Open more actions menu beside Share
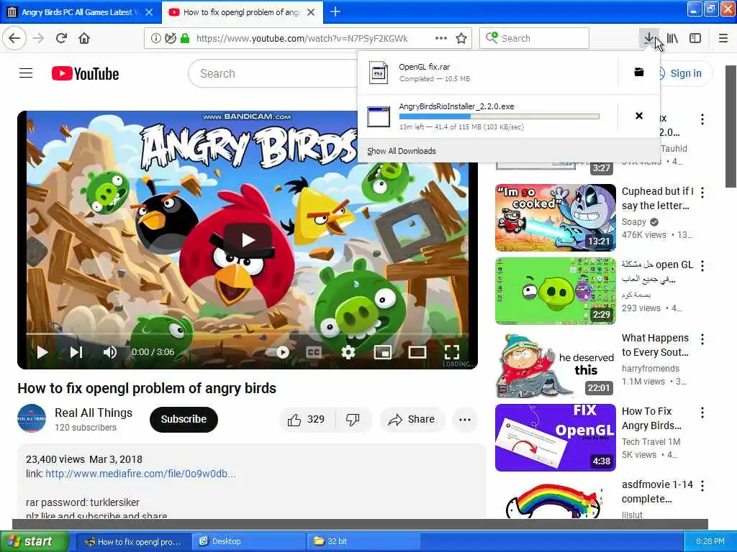 pyautogui.click(x=465, y=420)
